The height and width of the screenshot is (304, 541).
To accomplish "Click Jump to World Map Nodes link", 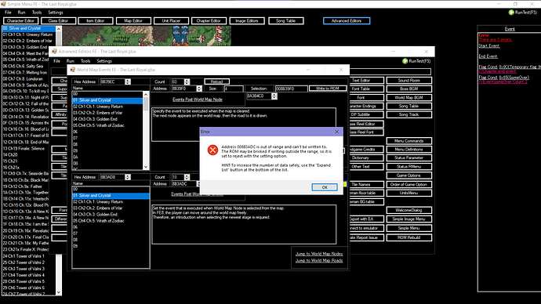I will 319,254.
